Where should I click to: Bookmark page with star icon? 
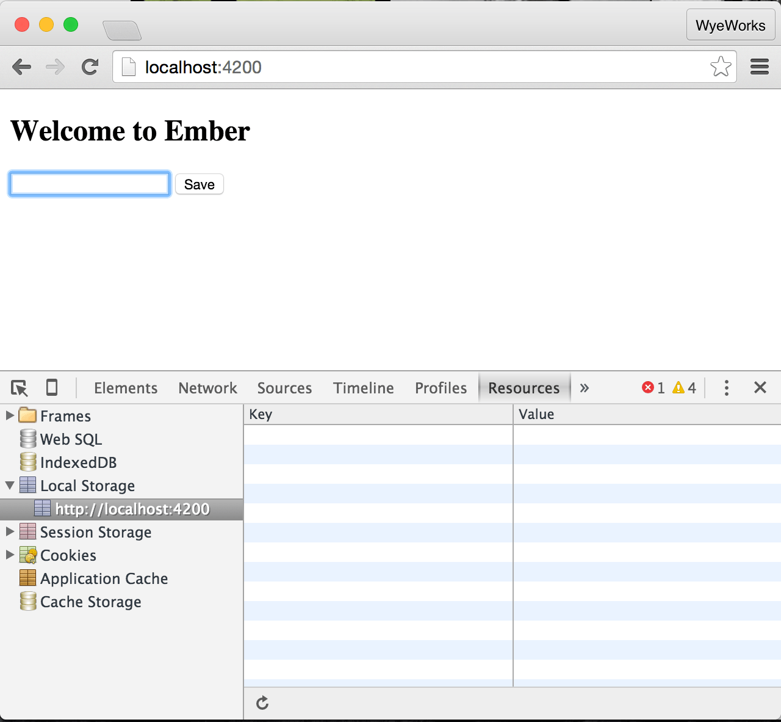(721, 67)
